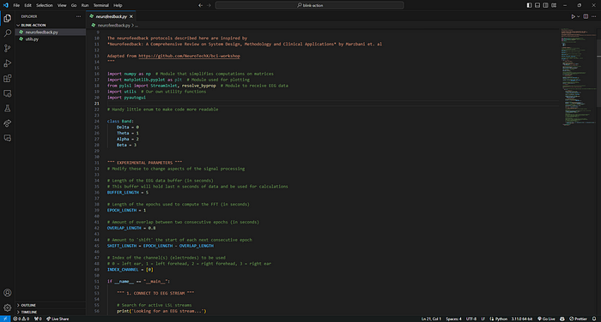Place cursor on line number 36

pos(97,193)
